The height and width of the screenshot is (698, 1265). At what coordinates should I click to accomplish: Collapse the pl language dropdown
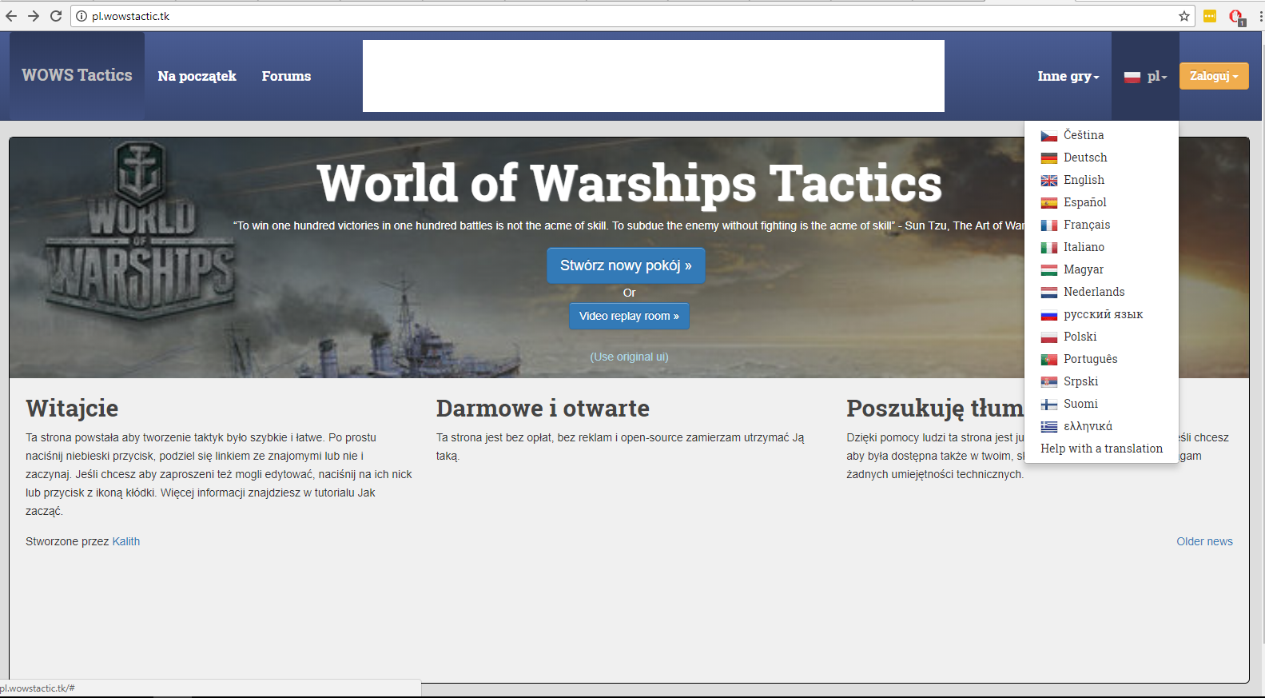1145,76
